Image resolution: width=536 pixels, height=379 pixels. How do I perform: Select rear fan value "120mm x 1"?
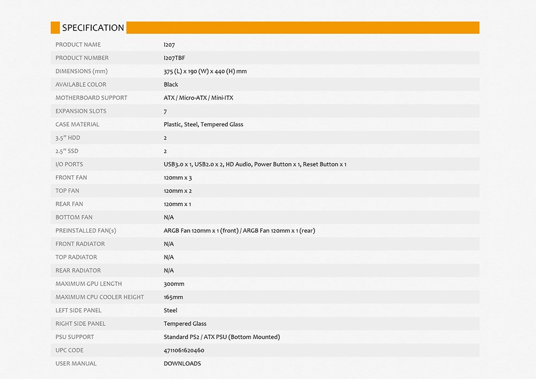pos(177,204)
